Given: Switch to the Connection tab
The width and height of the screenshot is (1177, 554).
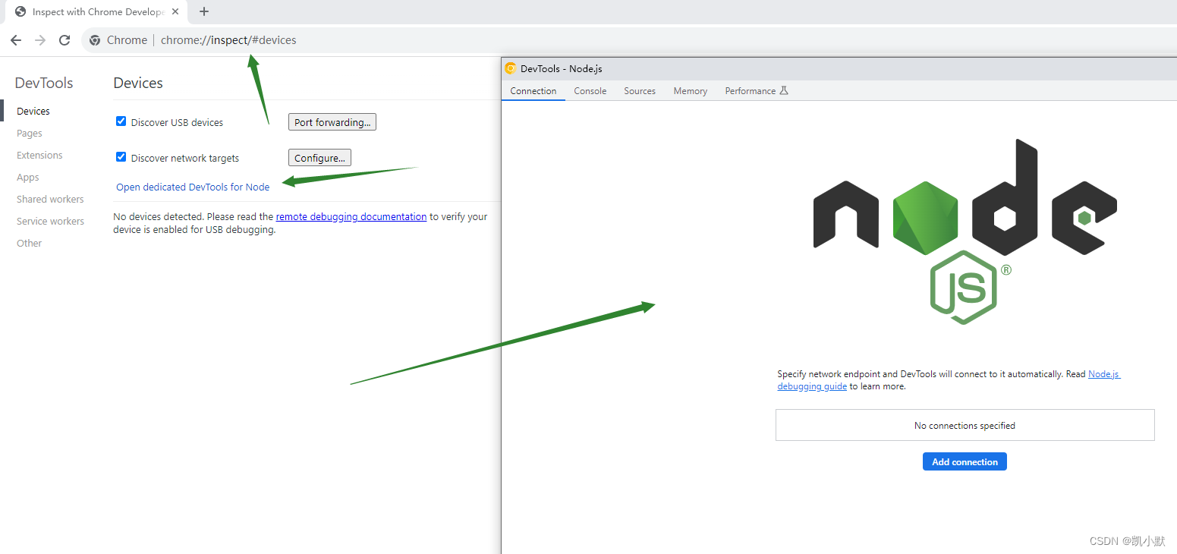Looking at the screenshot, I should [533, 90].
